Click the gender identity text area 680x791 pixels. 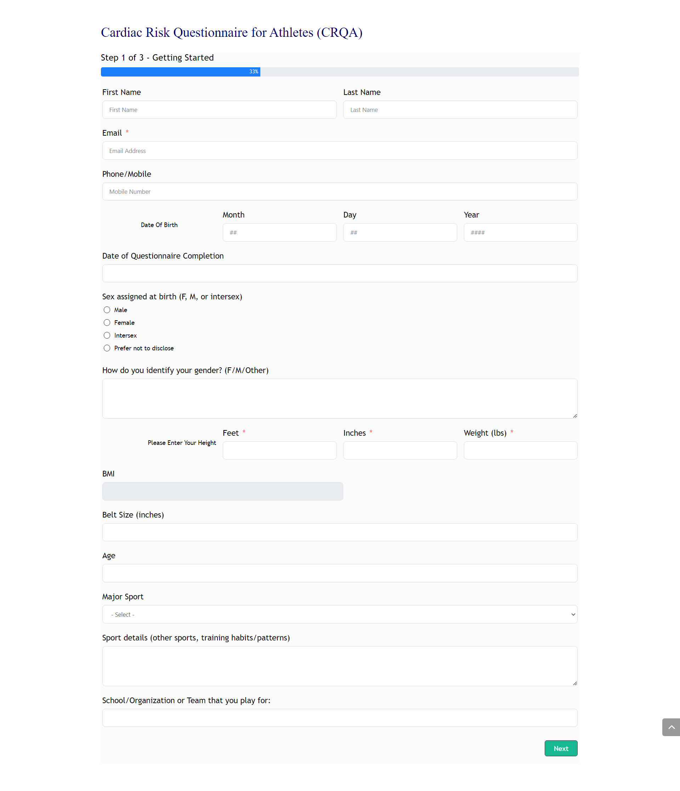click(340, 399)
